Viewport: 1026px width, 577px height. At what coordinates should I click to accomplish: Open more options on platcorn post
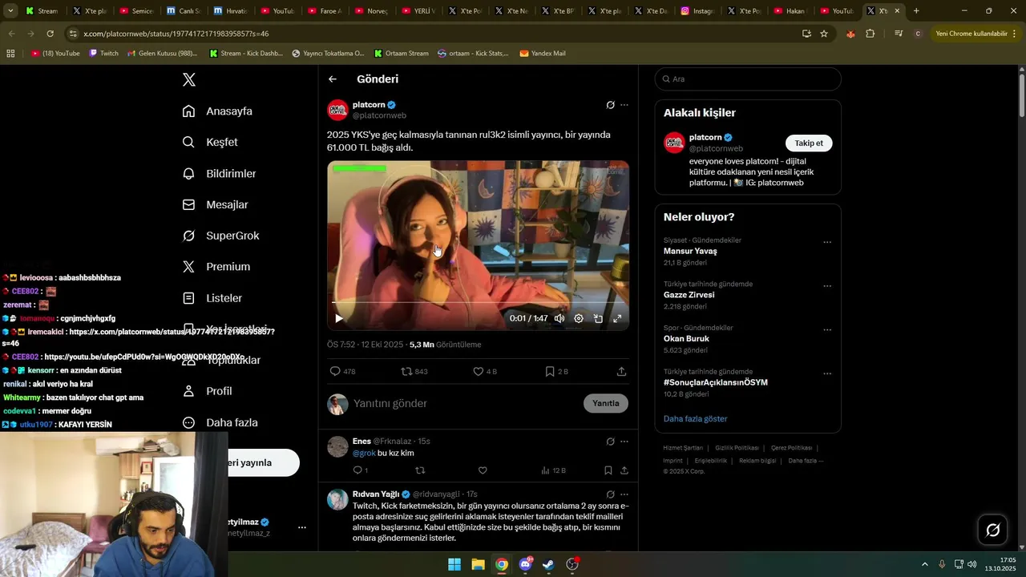(624, 105)
